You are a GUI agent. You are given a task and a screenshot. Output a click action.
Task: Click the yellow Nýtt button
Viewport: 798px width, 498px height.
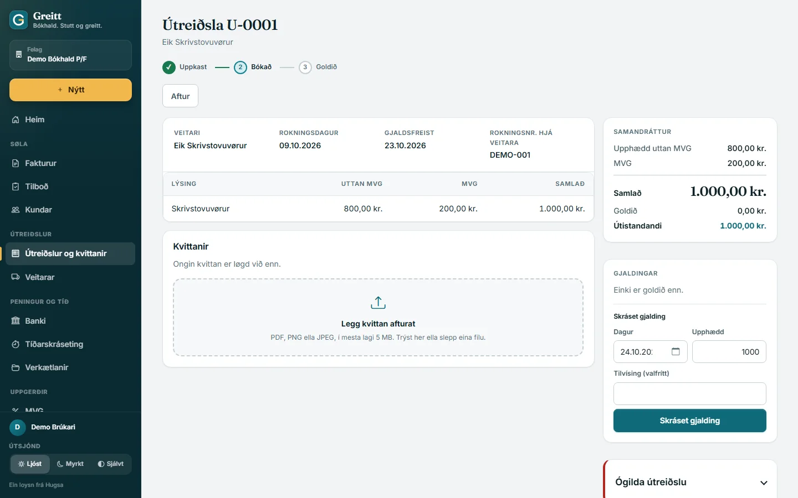click(70, 90)
